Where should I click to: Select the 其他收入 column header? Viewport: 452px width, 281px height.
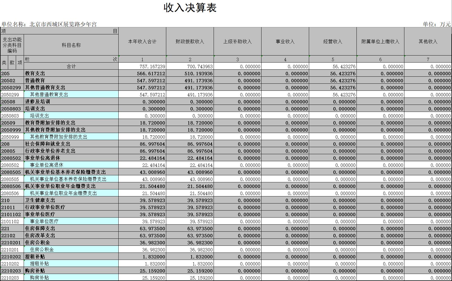coord(428,41)
